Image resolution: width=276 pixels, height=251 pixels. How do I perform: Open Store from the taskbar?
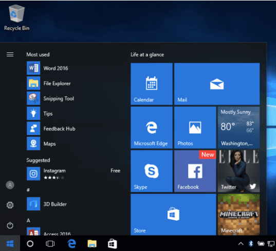click(x=112, y=244)
